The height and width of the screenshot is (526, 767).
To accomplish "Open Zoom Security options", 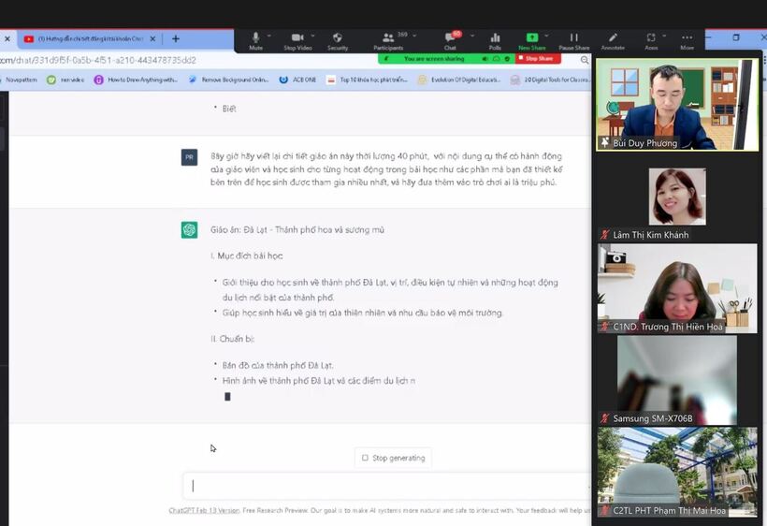I will pos(338,38).
